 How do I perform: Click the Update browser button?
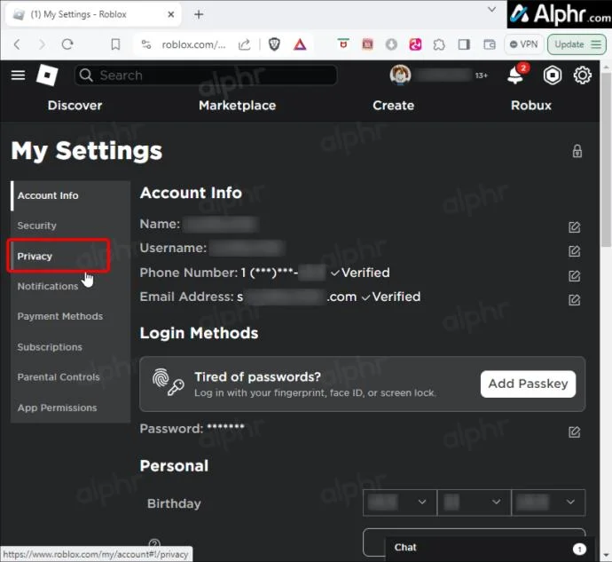point(577,44)
